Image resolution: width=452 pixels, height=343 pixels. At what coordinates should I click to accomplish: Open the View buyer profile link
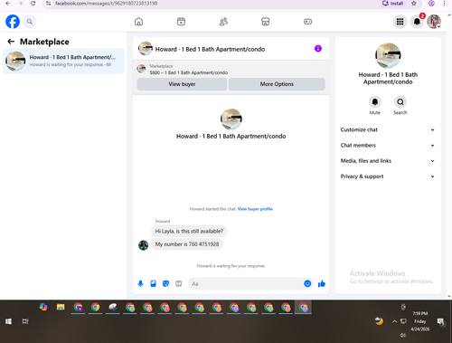(255, 209)
